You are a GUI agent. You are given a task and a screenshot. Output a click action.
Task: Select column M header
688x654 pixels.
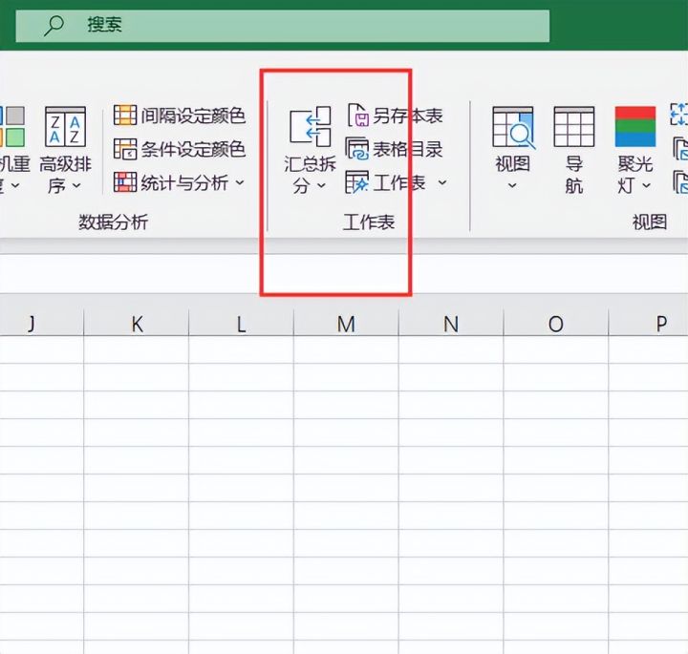[346, 324]
